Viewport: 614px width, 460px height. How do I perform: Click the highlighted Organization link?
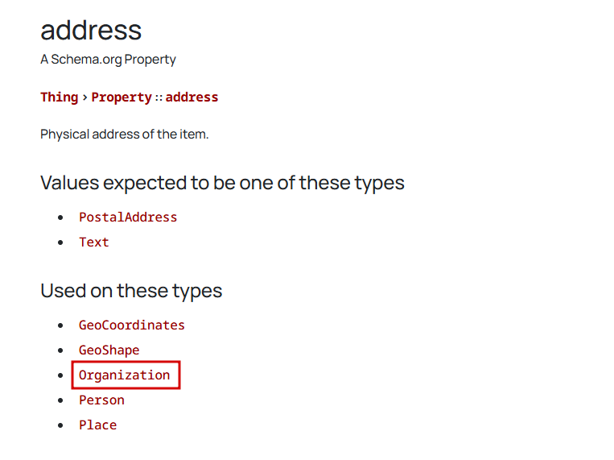pyautogui.click(x=125, y=375)
